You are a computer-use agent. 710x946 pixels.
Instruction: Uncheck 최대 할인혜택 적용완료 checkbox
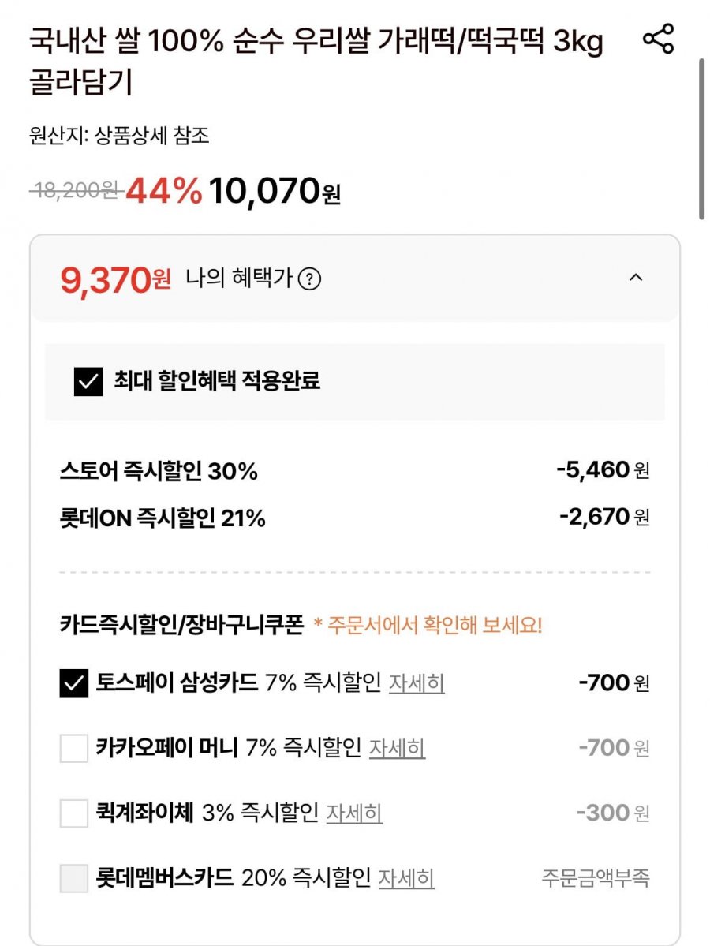88,381
